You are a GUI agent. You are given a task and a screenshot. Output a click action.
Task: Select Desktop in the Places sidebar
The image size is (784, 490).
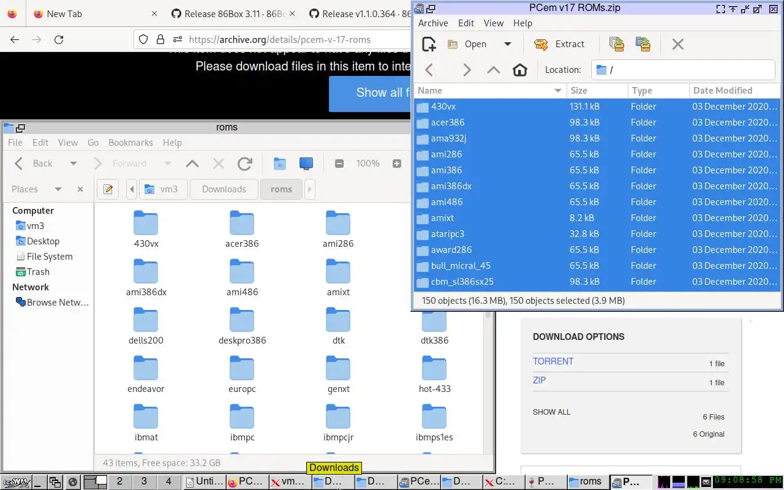pyautogui.click(x=43, y=241)
